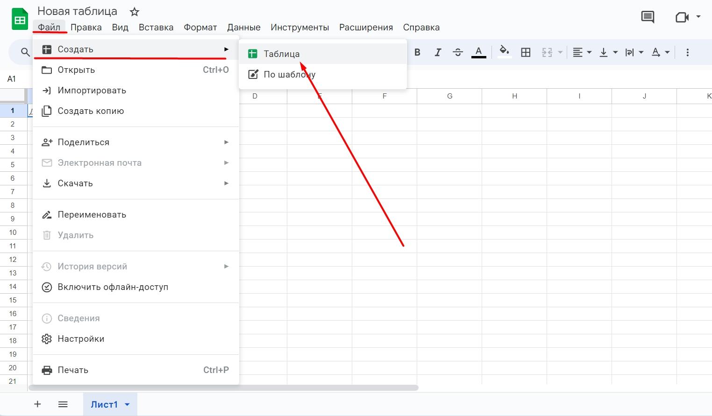Viewport: 712px width, 416px height.
Task: Star this spreadsheet document
Action: pos(135,12)
